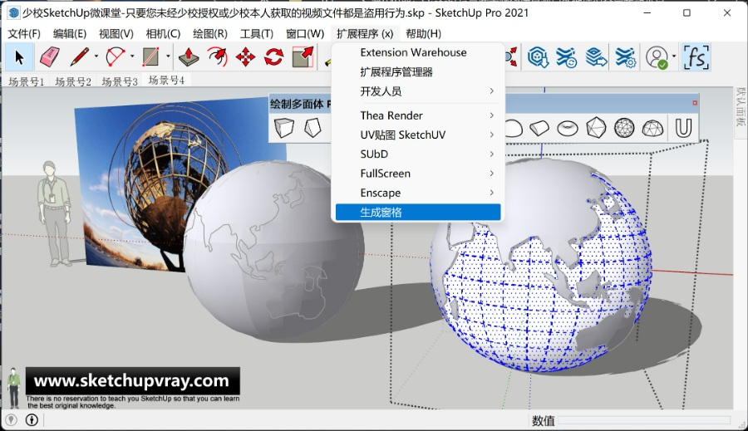Open the model info credits icon

(x=32, y=419)
